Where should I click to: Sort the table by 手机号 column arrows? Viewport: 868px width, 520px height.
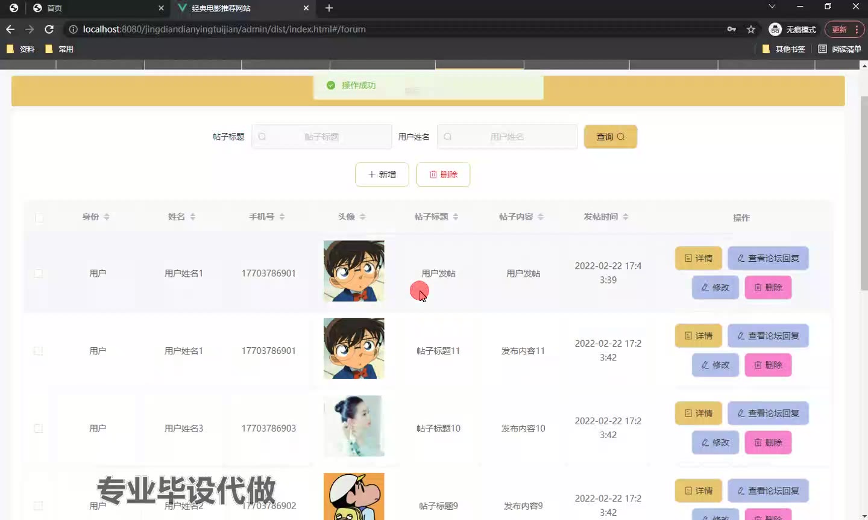pyautogui.click(x=282, y=217)
